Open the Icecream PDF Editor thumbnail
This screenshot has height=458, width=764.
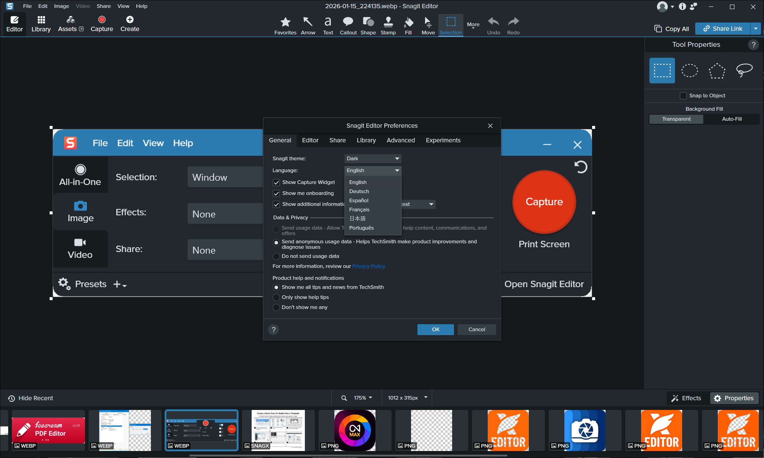point(48,430)
